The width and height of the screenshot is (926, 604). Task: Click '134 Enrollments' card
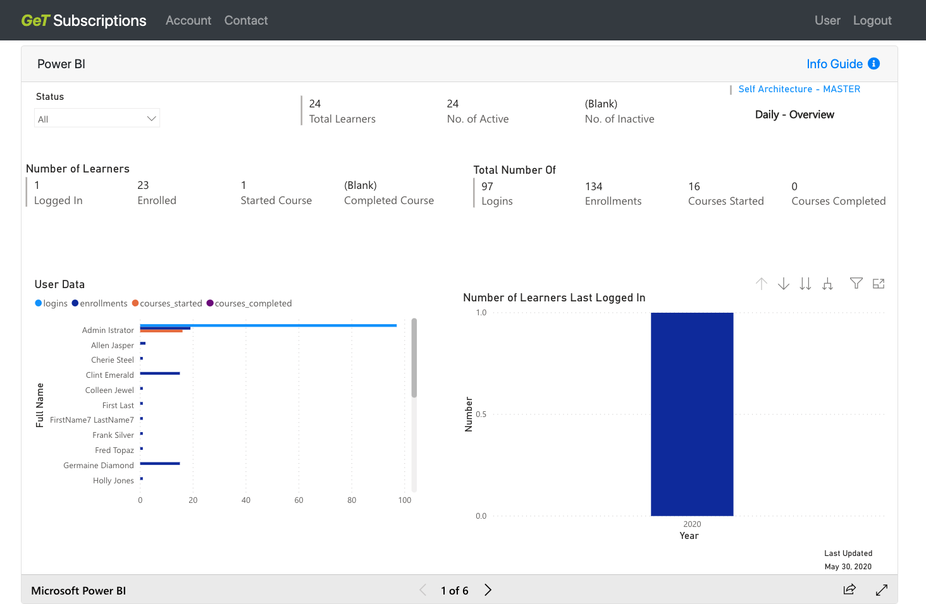coord(614,194)
